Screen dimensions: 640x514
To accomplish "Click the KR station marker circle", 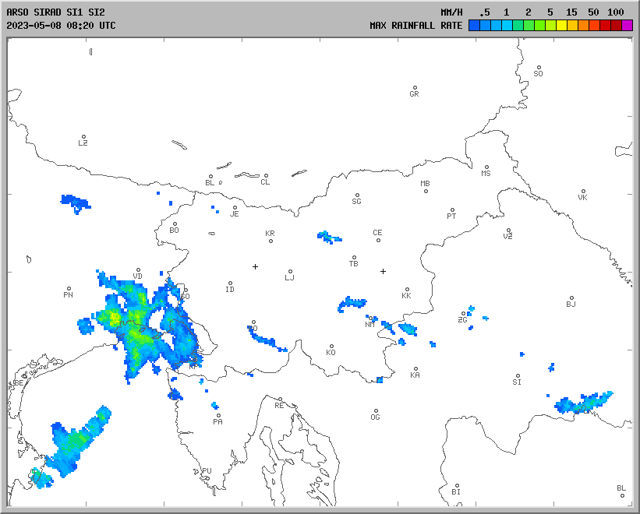I will click(270, 241).
